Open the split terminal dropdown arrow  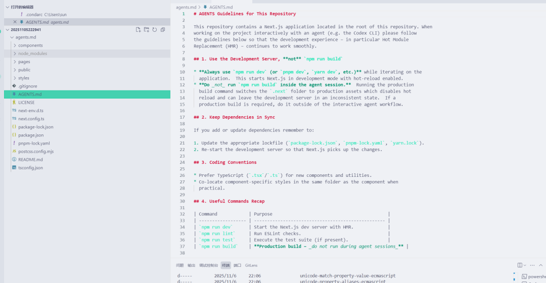525,265
